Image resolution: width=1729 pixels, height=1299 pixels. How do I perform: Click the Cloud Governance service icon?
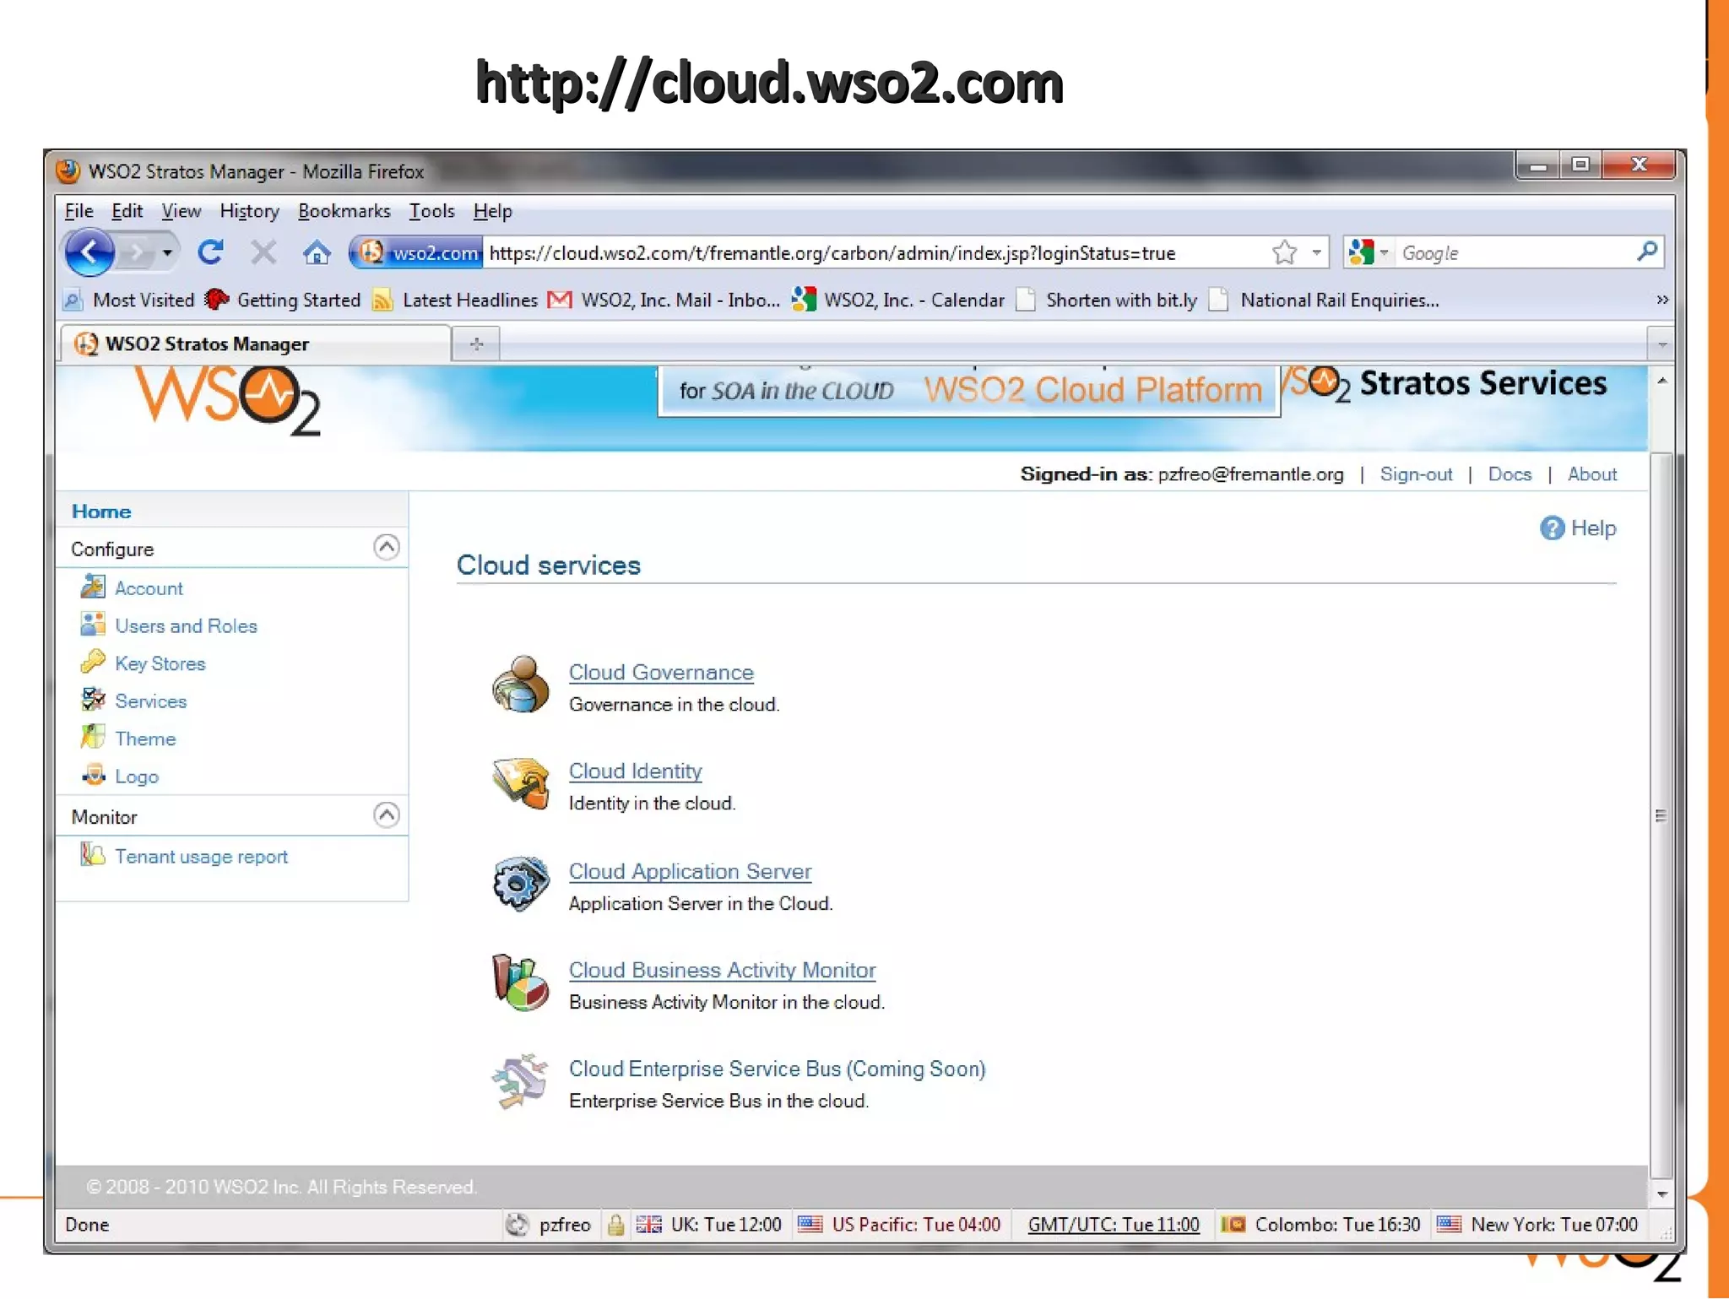point(520,685)
